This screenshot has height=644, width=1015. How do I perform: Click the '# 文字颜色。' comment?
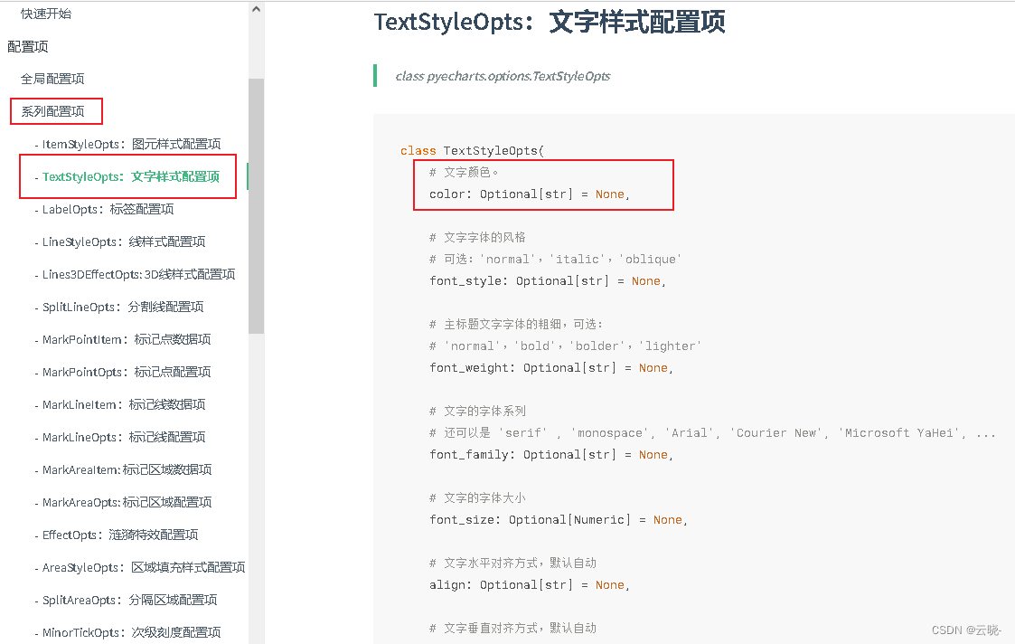pyautogui.click(x=464, y=173)
